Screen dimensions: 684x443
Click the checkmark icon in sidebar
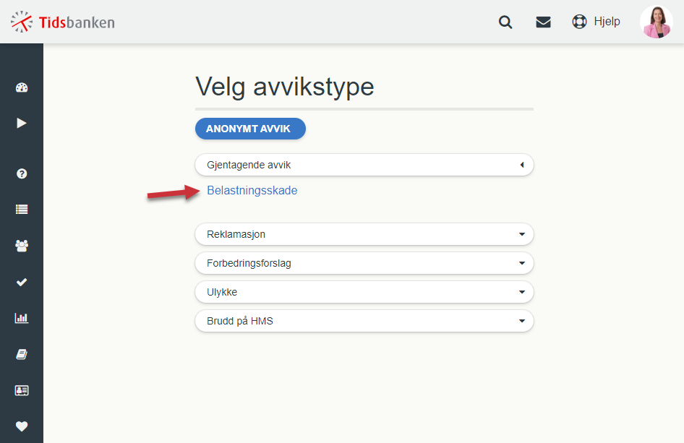(22, 282)
